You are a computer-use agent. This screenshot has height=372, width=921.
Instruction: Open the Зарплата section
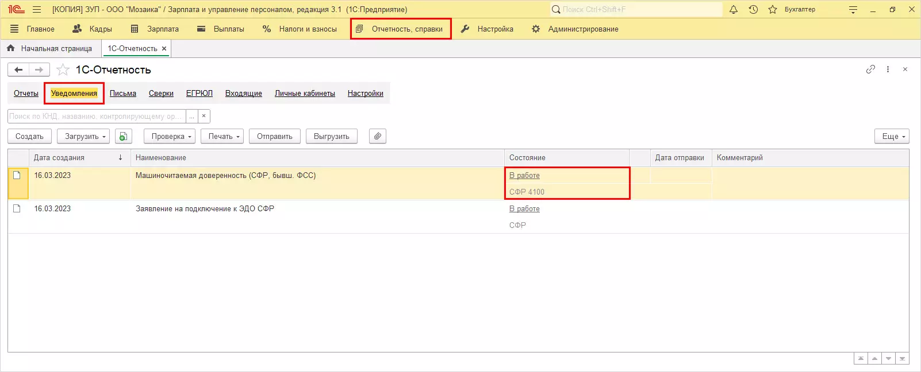tap(155, 29)
